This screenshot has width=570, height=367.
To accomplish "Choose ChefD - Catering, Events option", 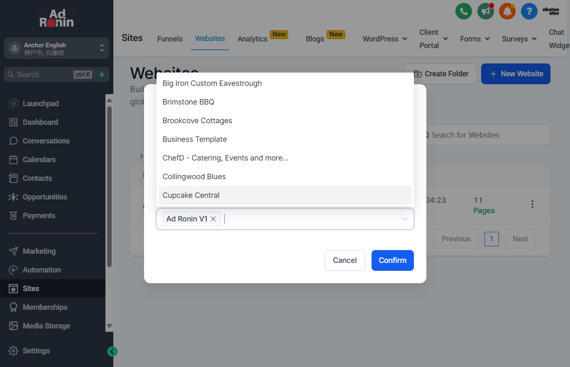I will 285,158.
